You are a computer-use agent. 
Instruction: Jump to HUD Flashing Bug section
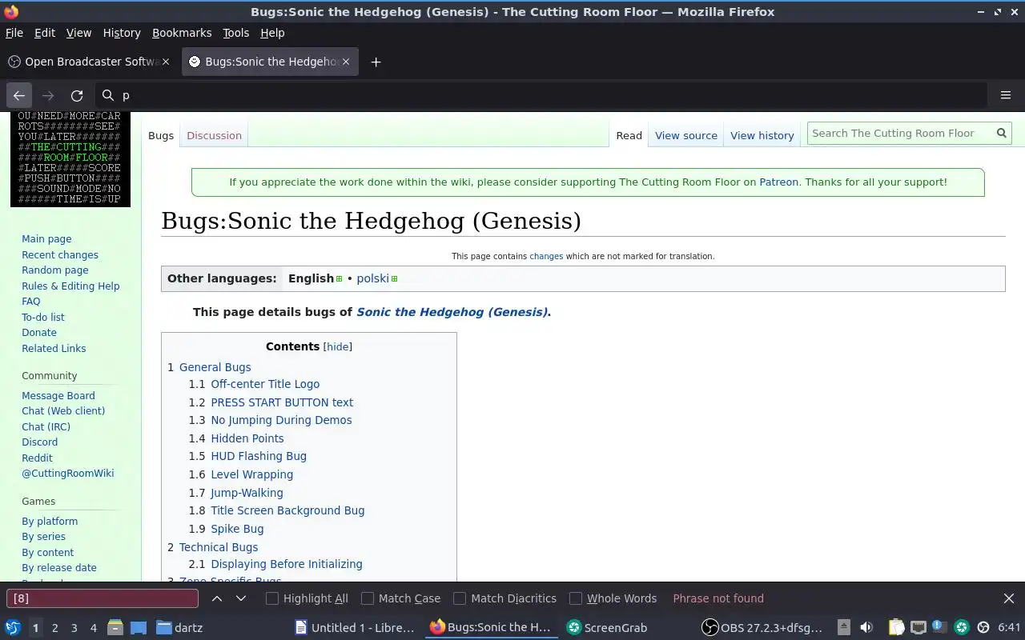pos(259,456)
